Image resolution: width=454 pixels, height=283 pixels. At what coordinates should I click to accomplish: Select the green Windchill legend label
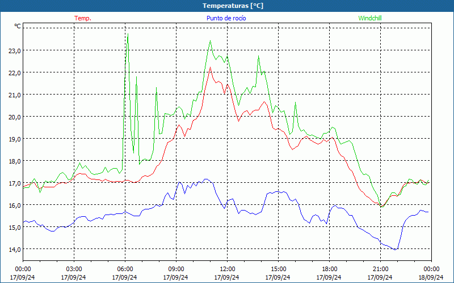370,18
